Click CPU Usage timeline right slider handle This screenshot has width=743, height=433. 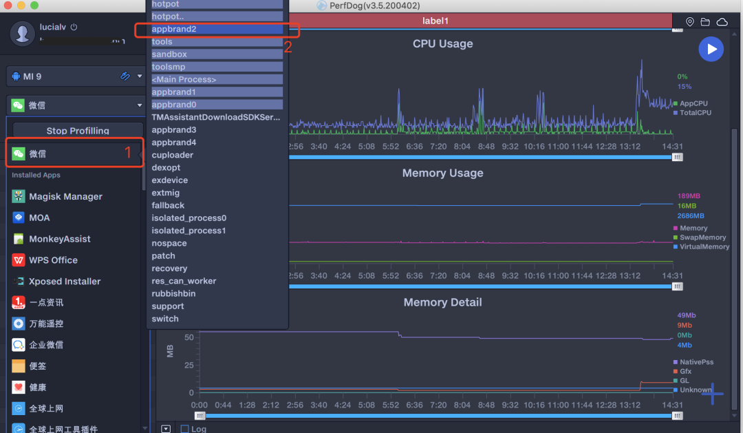click(x=678, y=157)
